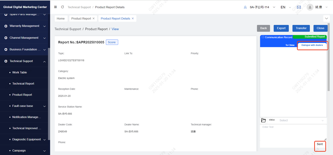Close the Product Report Details tab
This screenshot has width=333, height=155.
[x=133, y=19]
